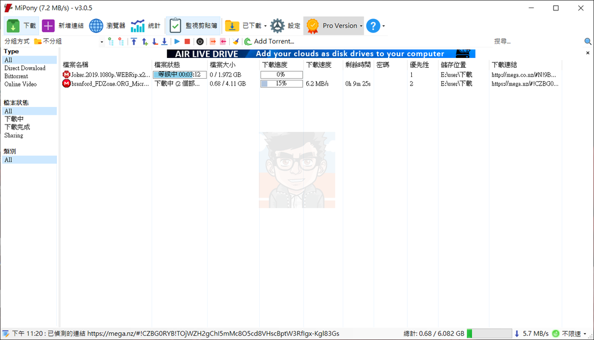This screenshot has width=594, height=340.
Task: Open the built-in 瀏覽器 browser
Action: click(104, 25)
